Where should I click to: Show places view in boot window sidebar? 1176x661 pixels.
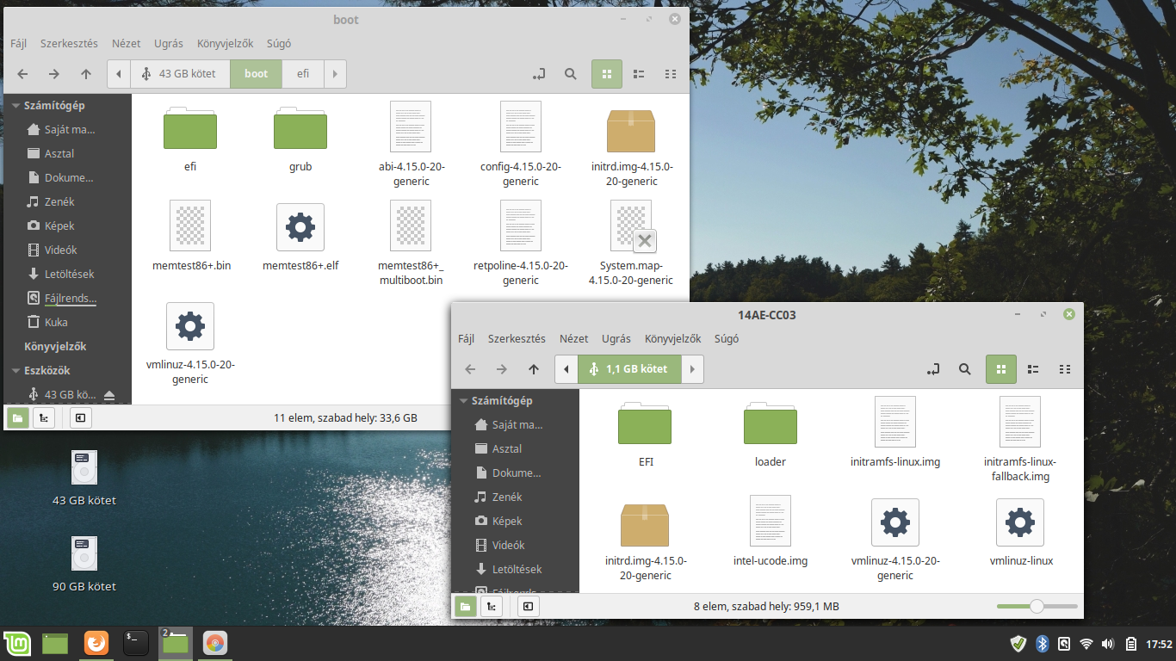coord(17,417)
